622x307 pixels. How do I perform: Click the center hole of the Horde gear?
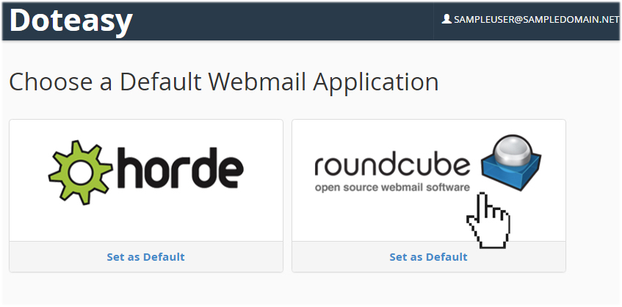(81, 173)
